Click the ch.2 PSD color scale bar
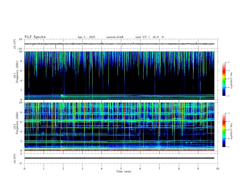This screenshot has height=189, width=245. click(x=224, y=130)
